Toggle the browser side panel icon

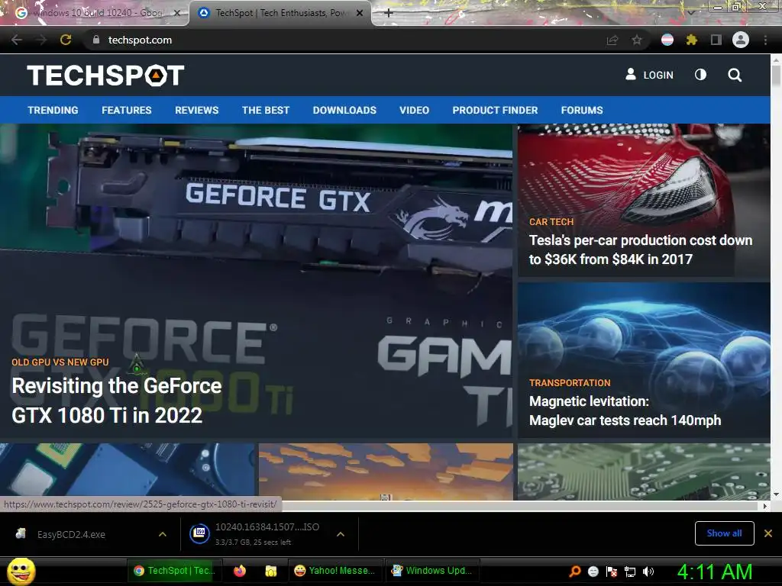716,40
